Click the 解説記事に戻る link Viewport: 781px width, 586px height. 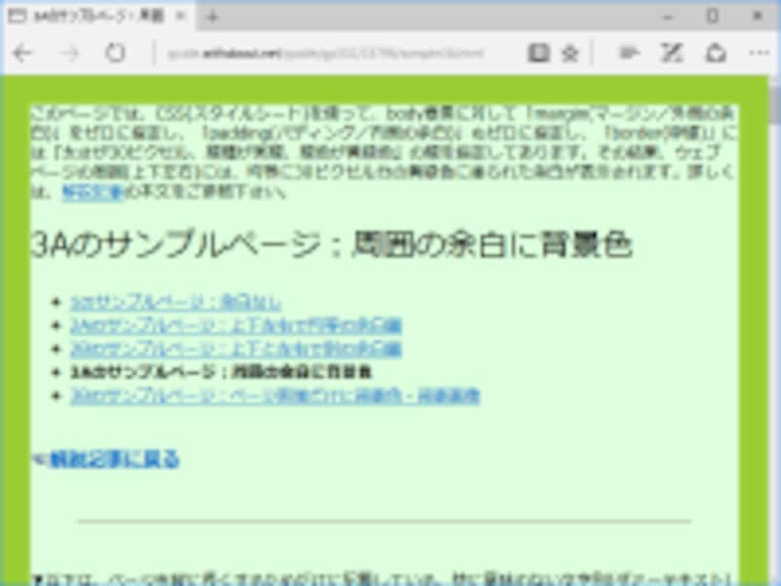pos(114,459)
